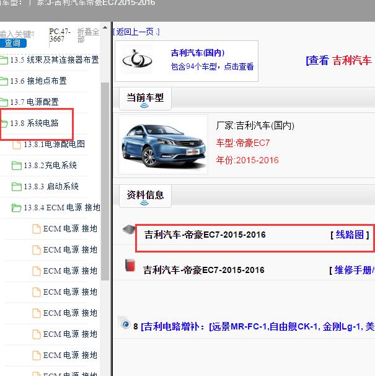The height and width of the screenshot is (376, 375).
Task: Click the 查看 吉利汽车 link at right
Action: 339,60
